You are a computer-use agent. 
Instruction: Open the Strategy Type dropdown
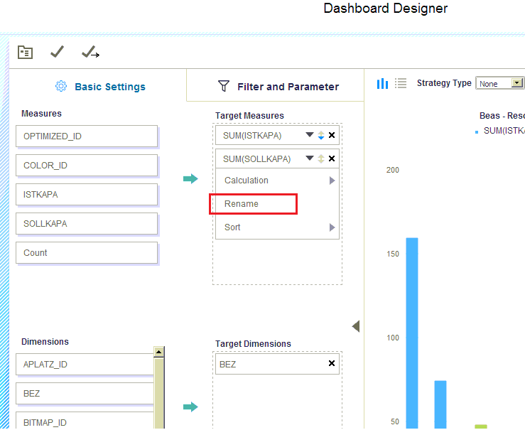pyautogui.click(x=516, y=83)
